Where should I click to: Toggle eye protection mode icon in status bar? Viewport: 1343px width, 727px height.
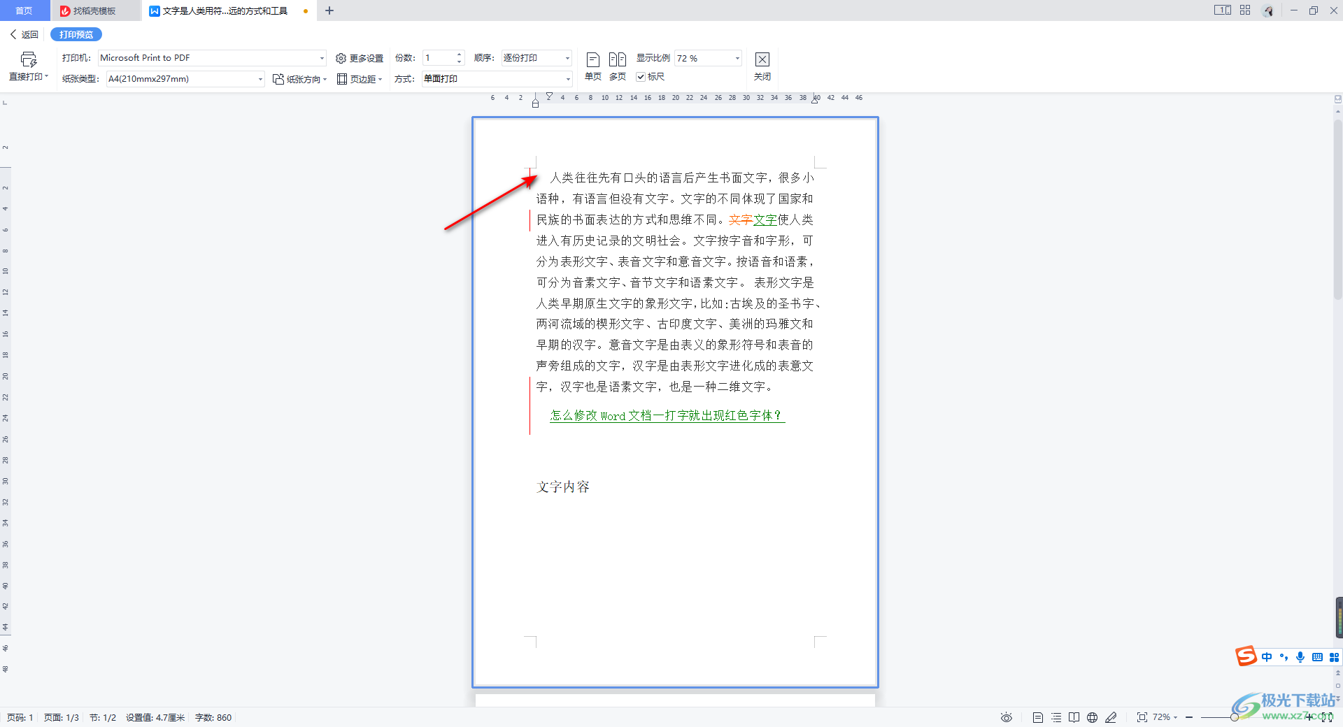click(x=1006, y=717)
